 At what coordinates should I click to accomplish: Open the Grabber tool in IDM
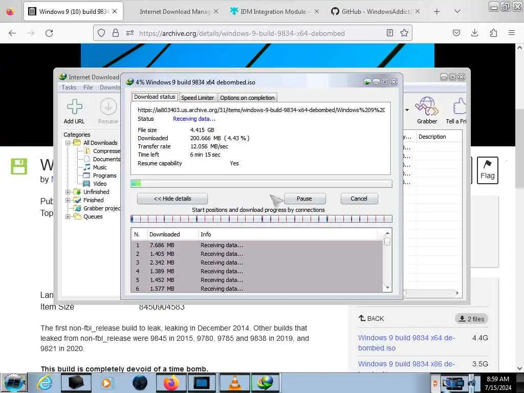pos(427,106)
